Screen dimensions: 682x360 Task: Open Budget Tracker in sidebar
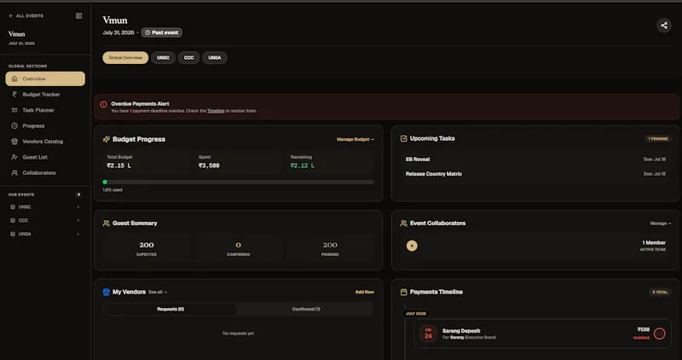coord(45,95)
